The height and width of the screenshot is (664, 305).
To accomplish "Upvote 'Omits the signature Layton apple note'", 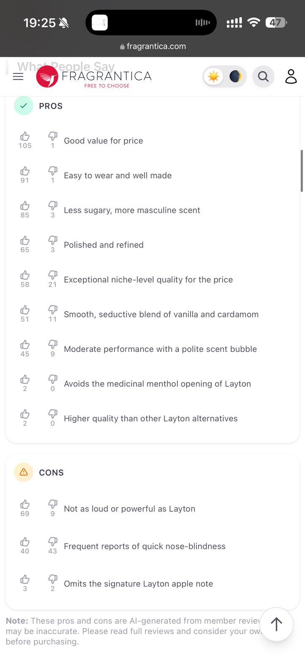I will point(25,579).
